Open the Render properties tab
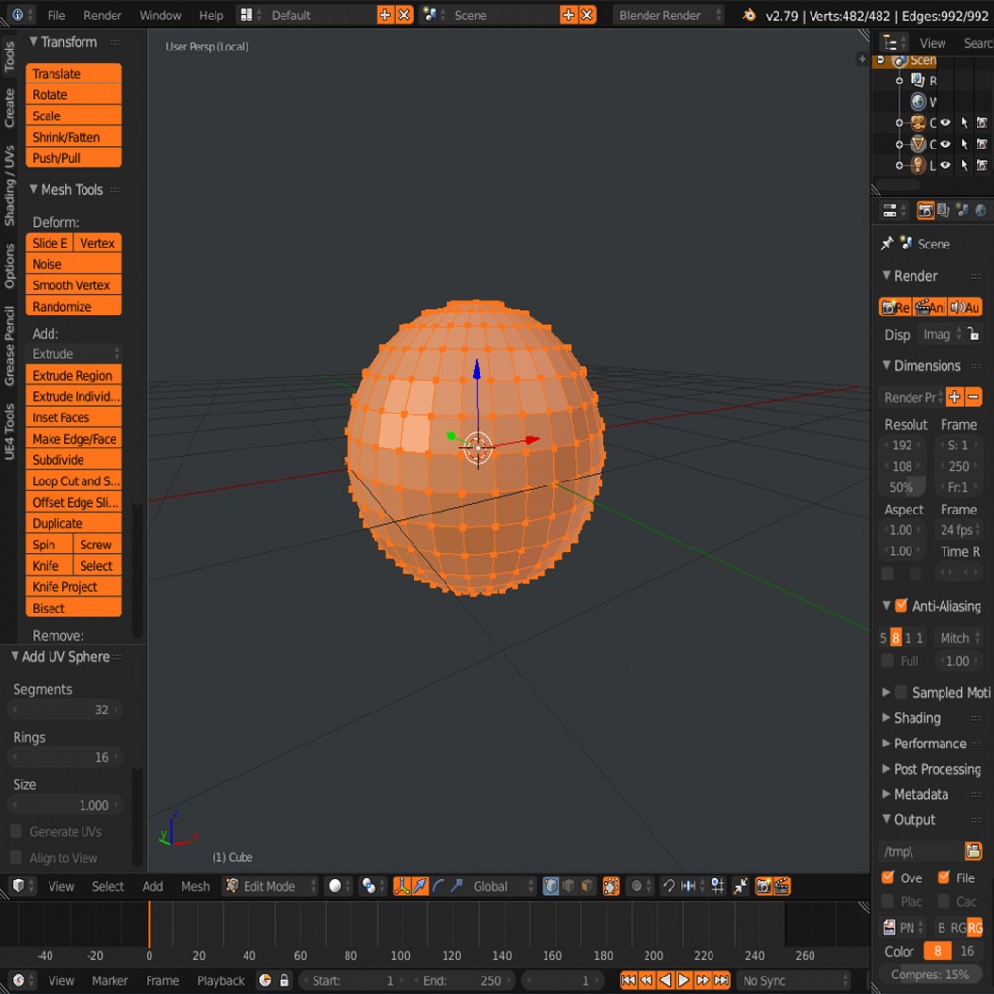The width and height of the screenshot is (994, 994). coord(927,210)
